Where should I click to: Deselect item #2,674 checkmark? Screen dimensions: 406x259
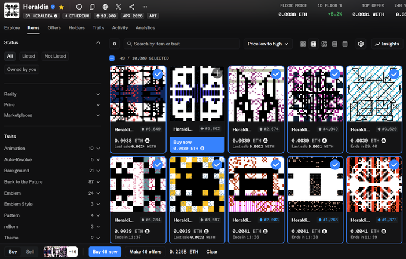(x=276, y=74)
